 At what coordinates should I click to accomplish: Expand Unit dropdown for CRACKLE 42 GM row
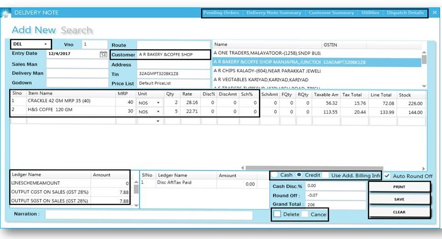[158, 103]
